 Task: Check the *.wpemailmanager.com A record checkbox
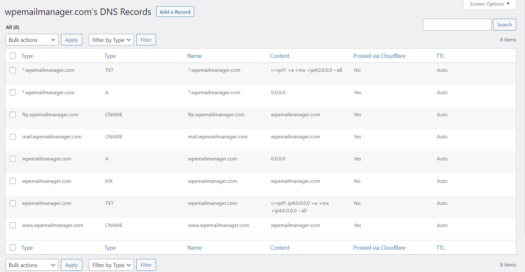[13, 92]
